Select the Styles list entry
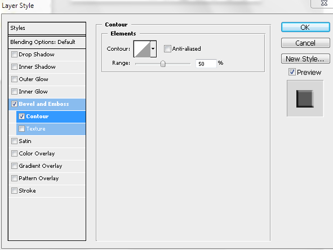Screen dimensions: 333x250 click(47, 28)
